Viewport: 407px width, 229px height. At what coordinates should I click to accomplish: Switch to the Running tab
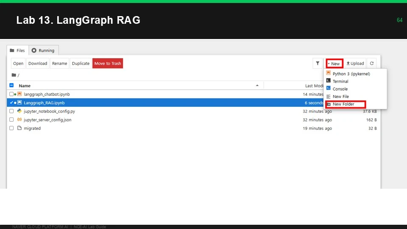tap(43, 50)
